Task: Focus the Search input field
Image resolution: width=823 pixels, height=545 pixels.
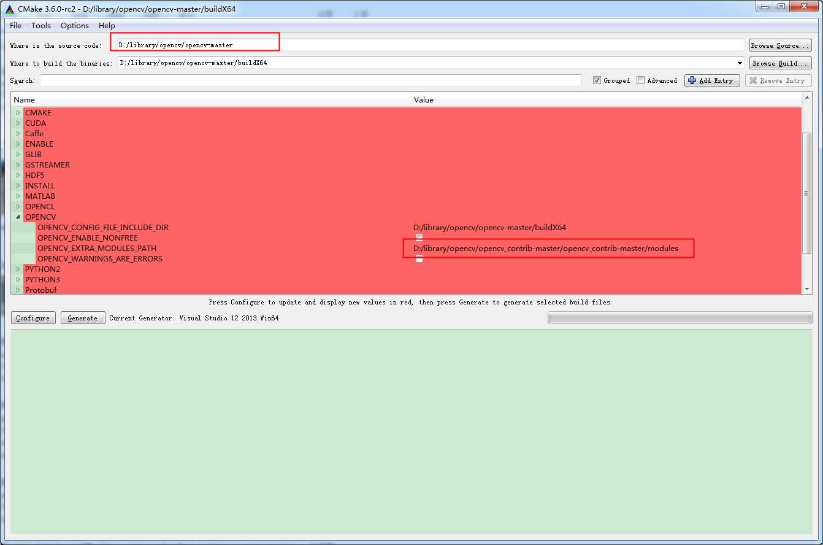Action: (311, 80)
